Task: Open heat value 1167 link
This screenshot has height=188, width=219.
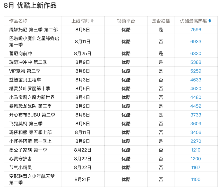Action: (196, 167)
